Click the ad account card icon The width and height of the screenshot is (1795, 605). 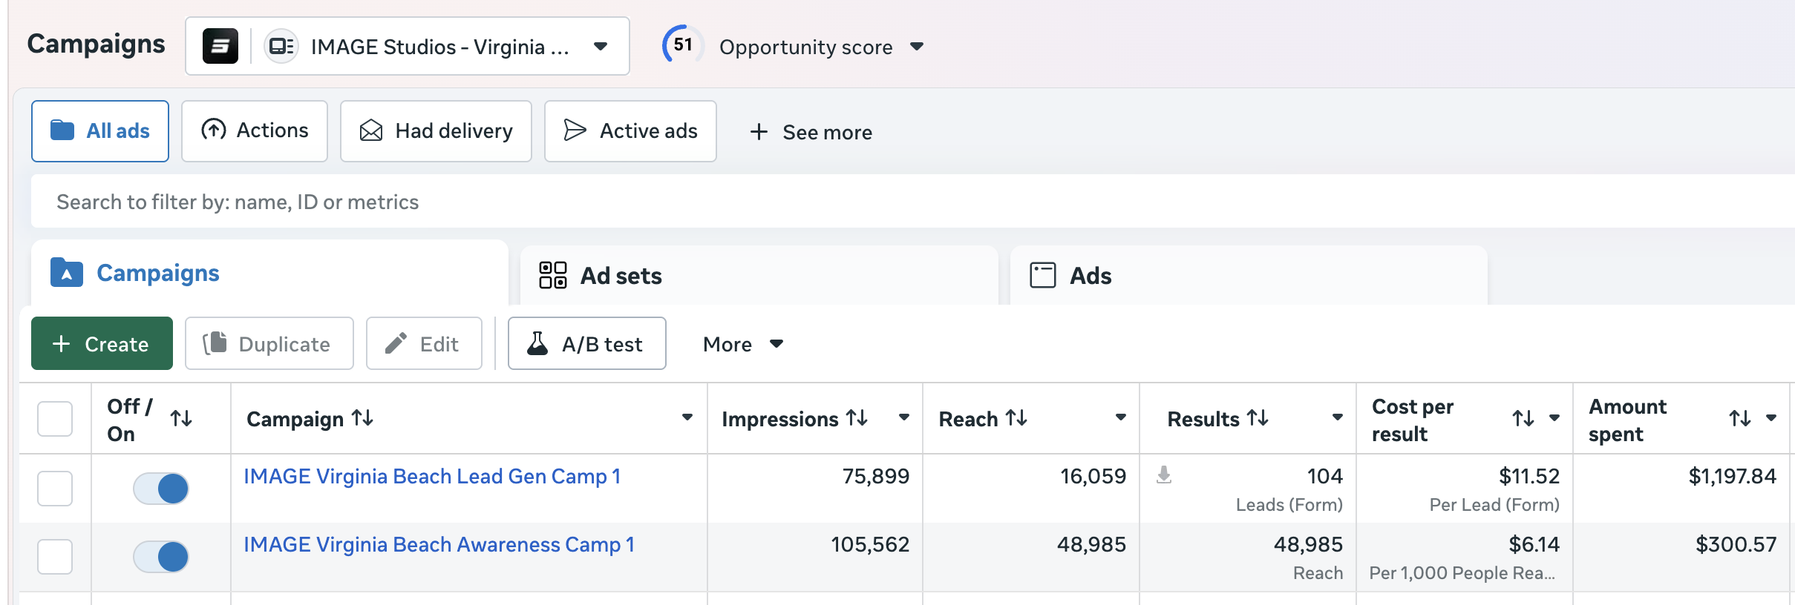pos(281,46)
